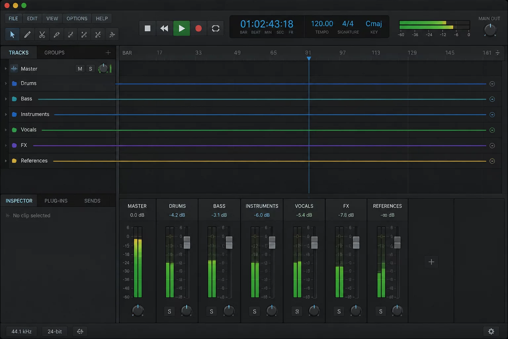Viewport: 508px width, 339px height.
Task: Open the Options menu
Action: [x=77, y=19]
